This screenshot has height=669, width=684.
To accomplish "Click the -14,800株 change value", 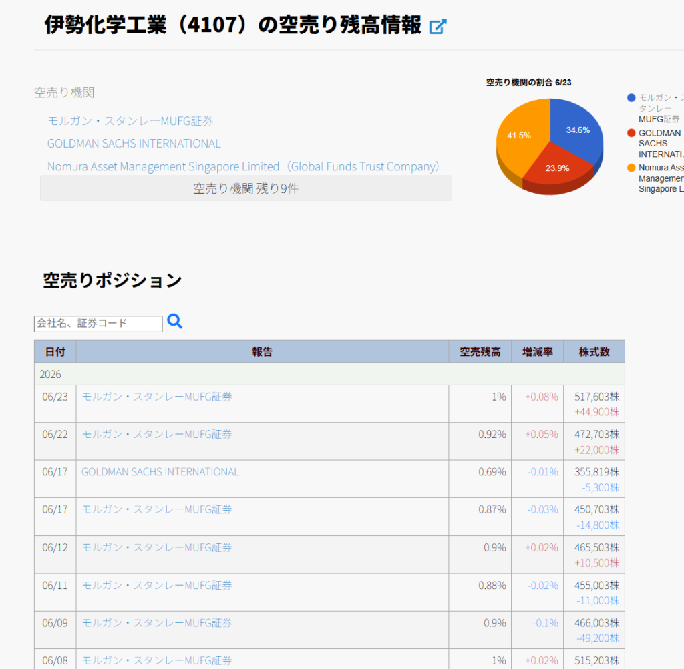I will coord(598,525).
